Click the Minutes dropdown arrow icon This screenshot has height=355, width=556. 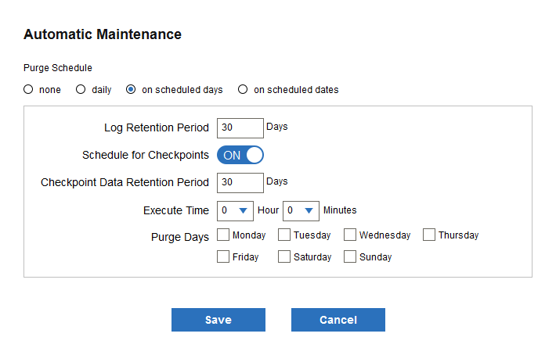point(309,210)
